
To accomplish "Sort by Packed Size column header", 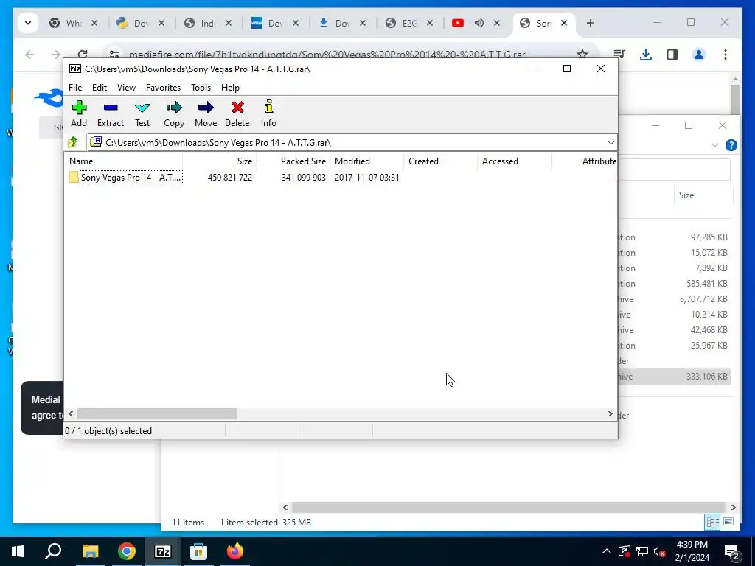I will 293,161.
